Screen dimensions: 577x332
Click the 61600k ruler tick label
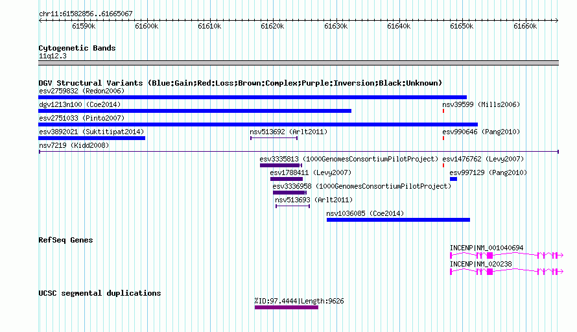(x=147, y=26)
